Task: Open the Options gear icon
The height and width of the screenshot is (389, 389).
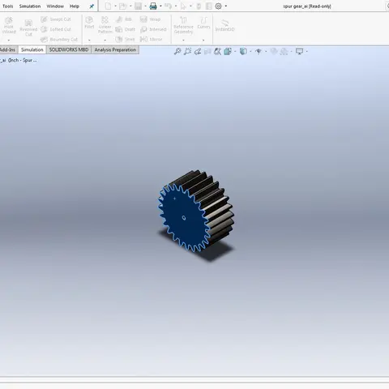Action: [218, 6]
